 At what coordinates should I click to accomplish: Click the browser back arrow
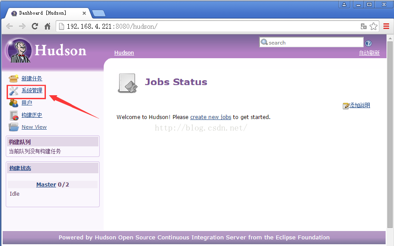(10, 26)
